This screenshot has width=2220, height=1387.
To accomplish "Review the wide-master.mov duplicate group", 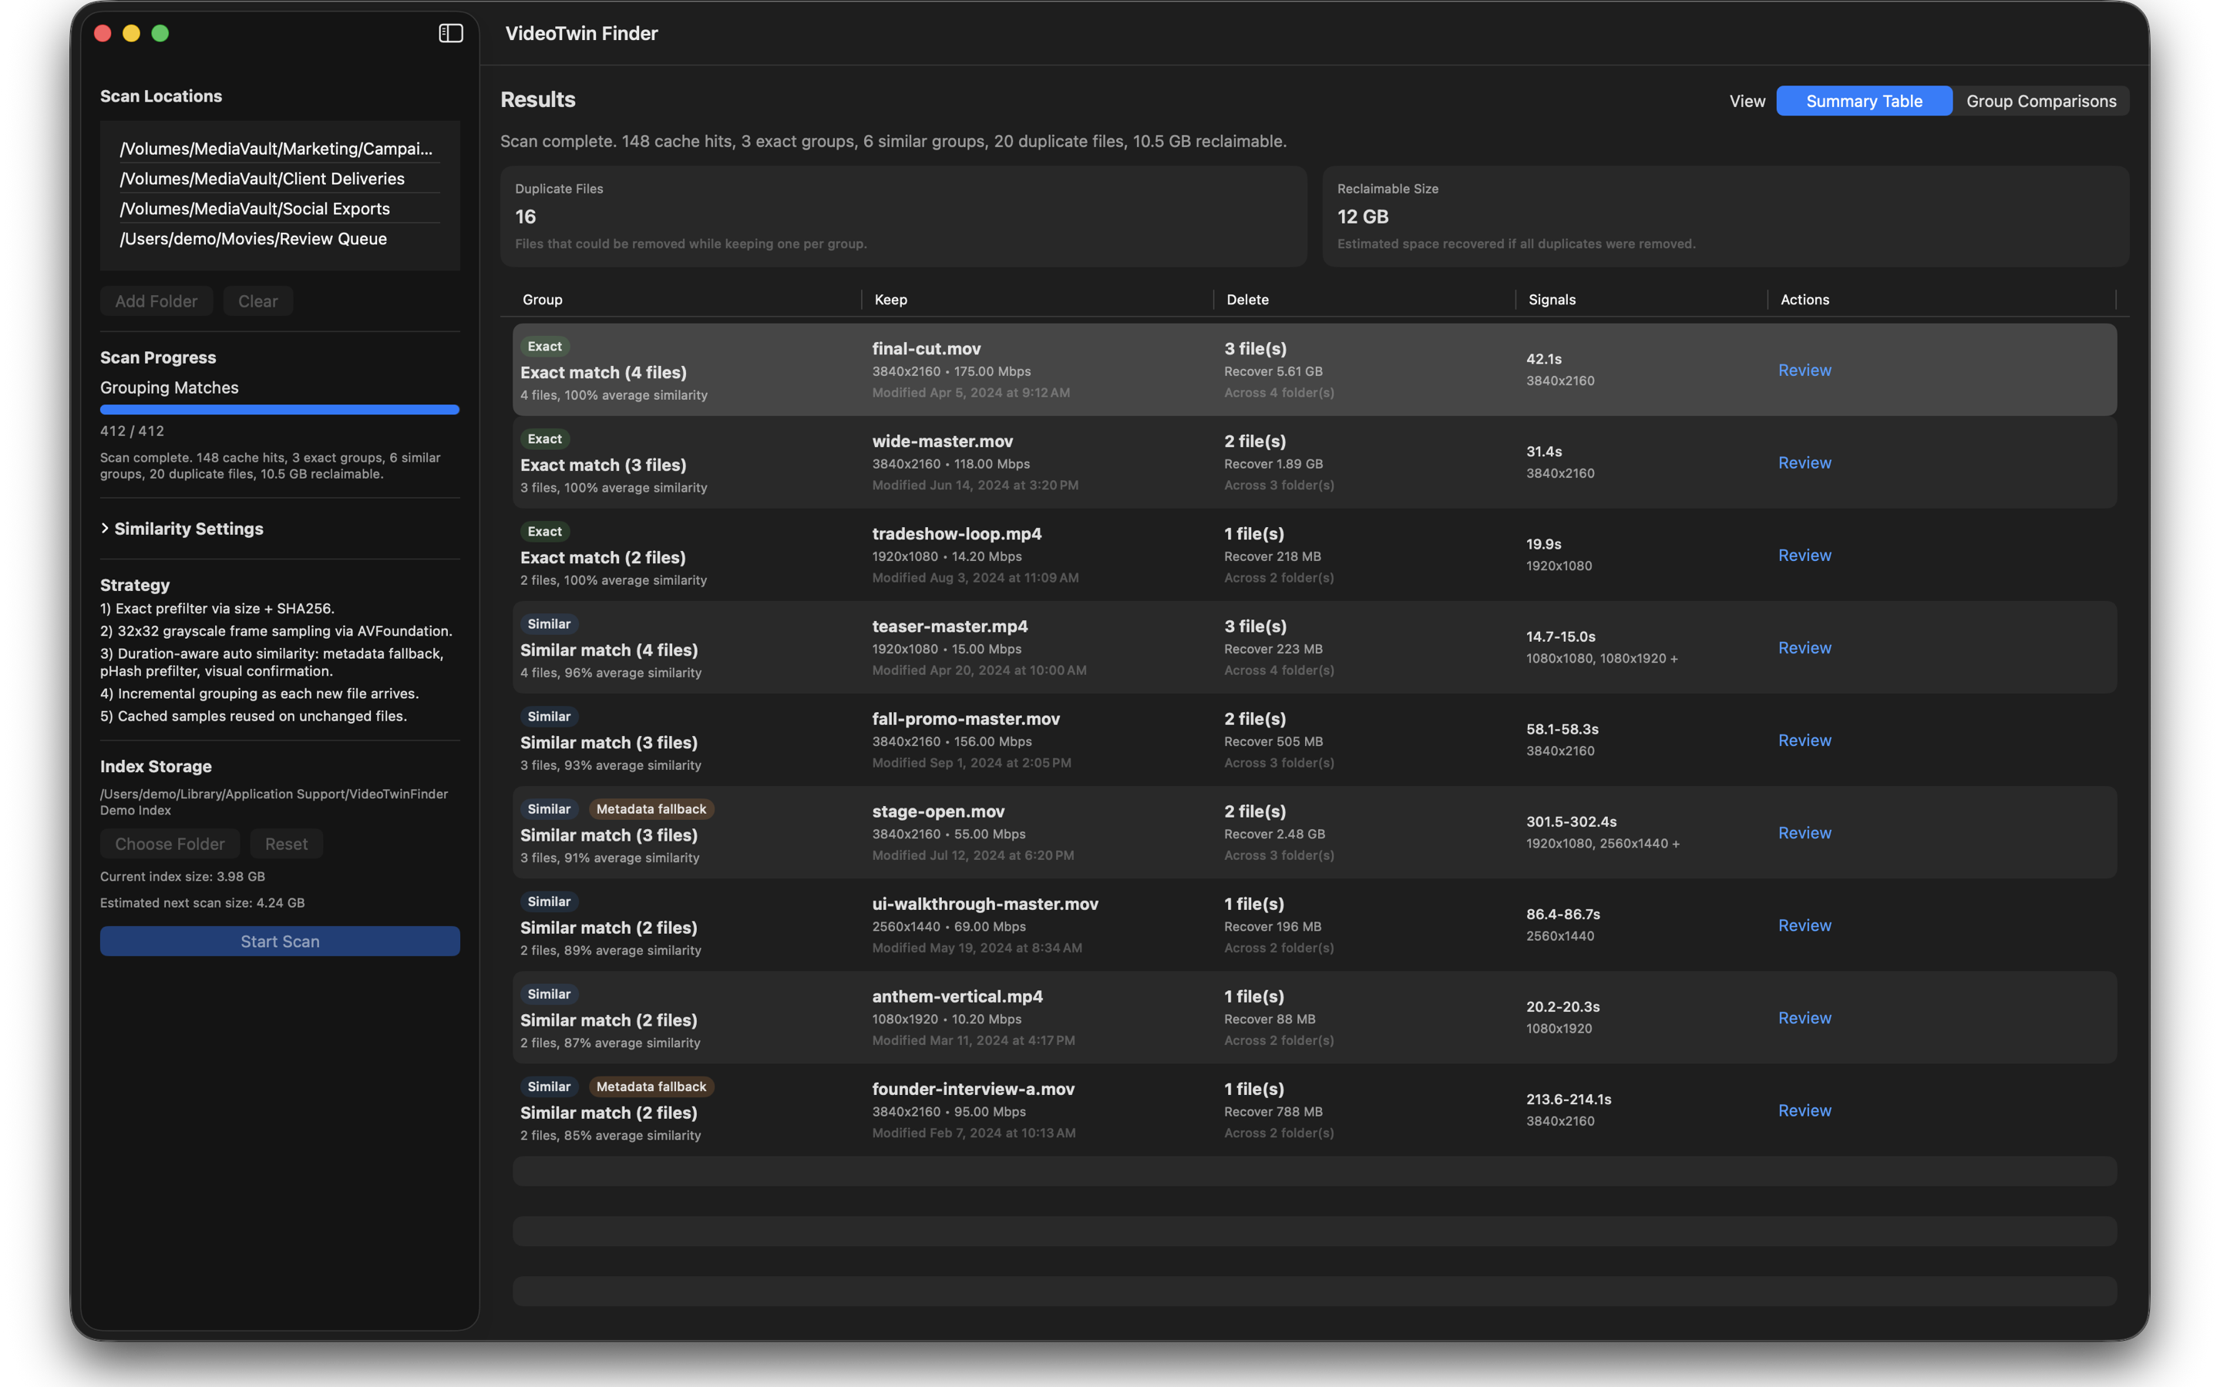I will click(1803, 462).
